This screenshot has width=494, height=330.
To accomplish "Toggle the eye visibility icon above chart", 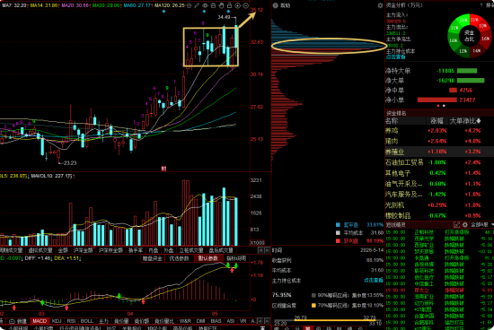I will (x=205, y=5).
